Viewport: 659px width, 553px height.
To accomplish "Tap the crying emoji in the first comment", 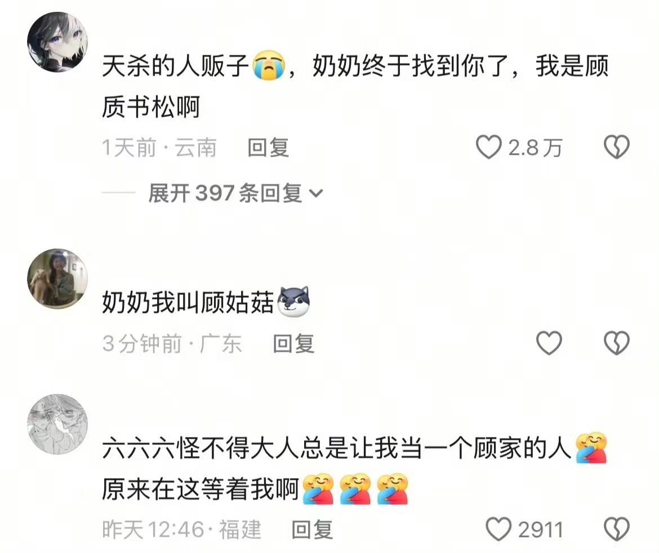I will 269,65.
